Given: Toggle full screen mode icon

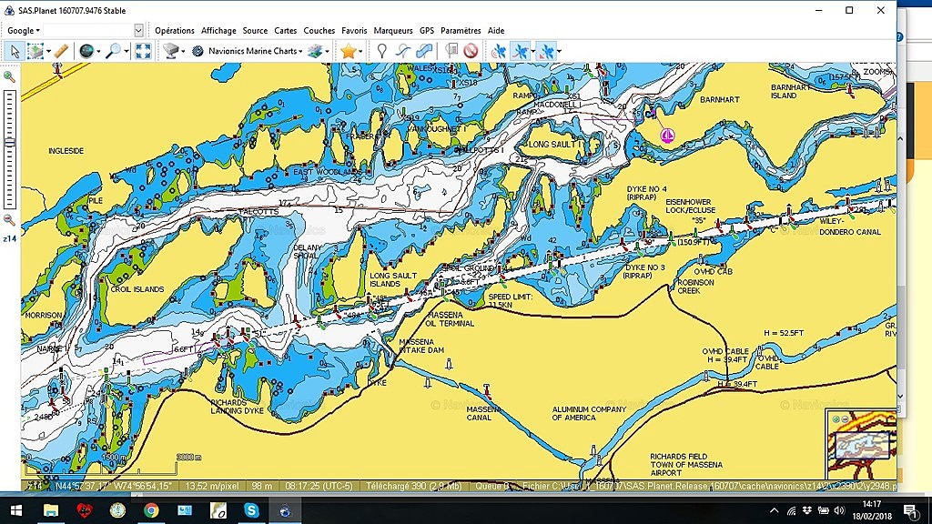Looking at the screenshot, I should tap(143, 51).
